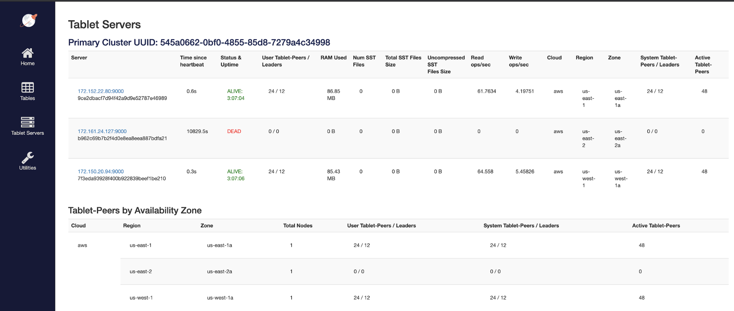The image size is (734, 311).
Task: Open Tables via the grid icon
Action: tap(28, 87)
